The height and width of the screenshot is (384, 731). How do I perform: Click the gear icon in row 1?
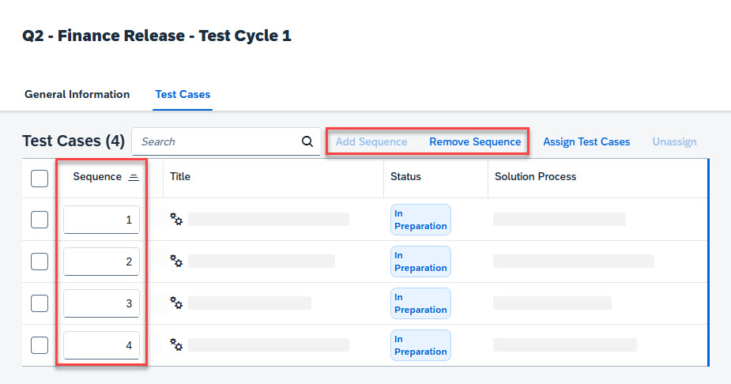pyautogui.click(x=177, y=219)
